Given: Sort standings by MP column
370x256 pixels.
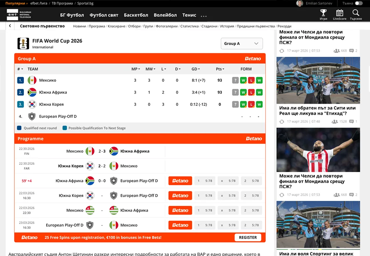Looking at the screenshot, I should pyautogui.click(x=136, y=69).
